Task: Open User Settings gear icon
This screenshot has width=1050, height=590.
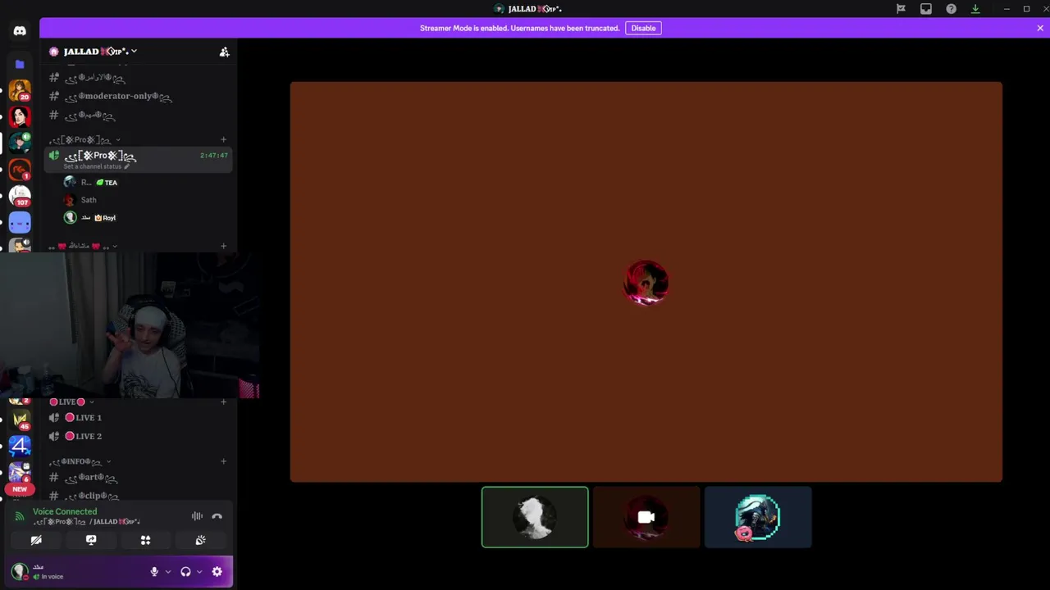Action: (217, 572)
